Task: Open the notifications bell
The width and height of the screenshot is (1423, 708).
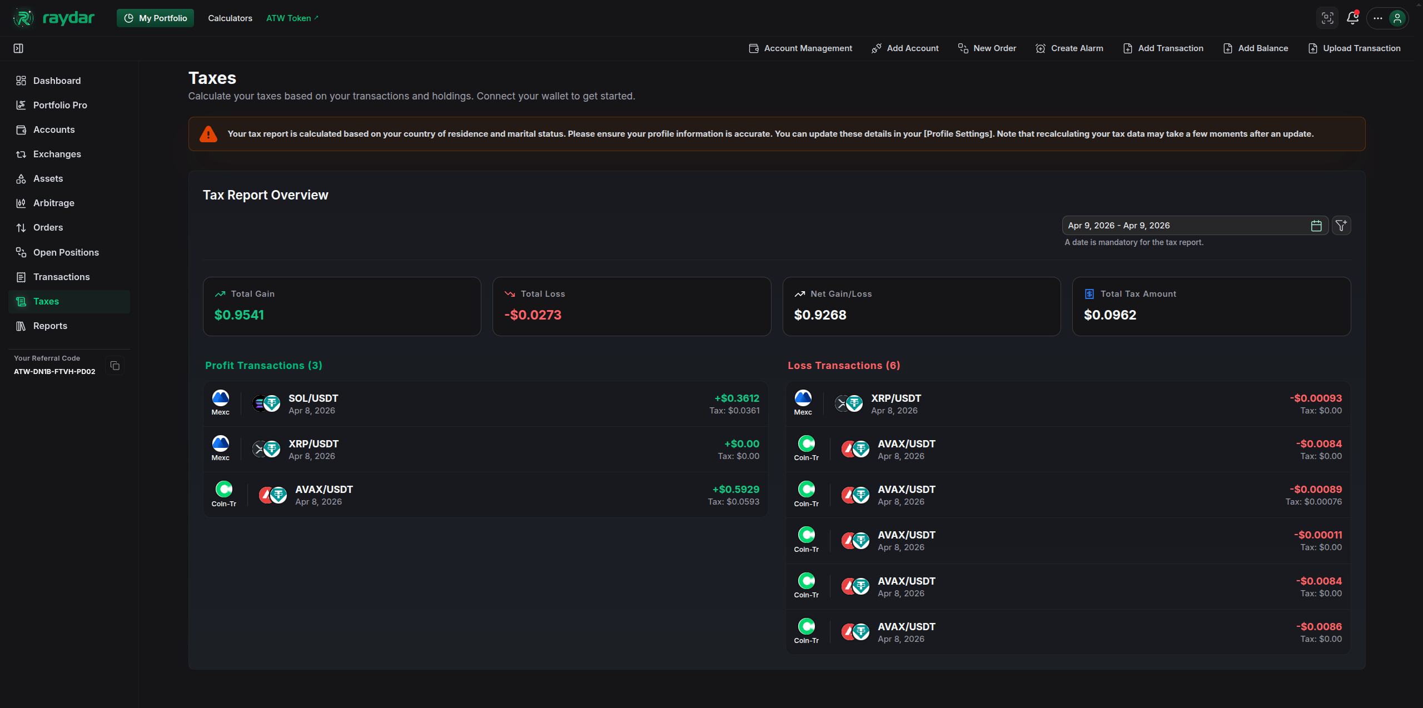Action: (1352, 18)
